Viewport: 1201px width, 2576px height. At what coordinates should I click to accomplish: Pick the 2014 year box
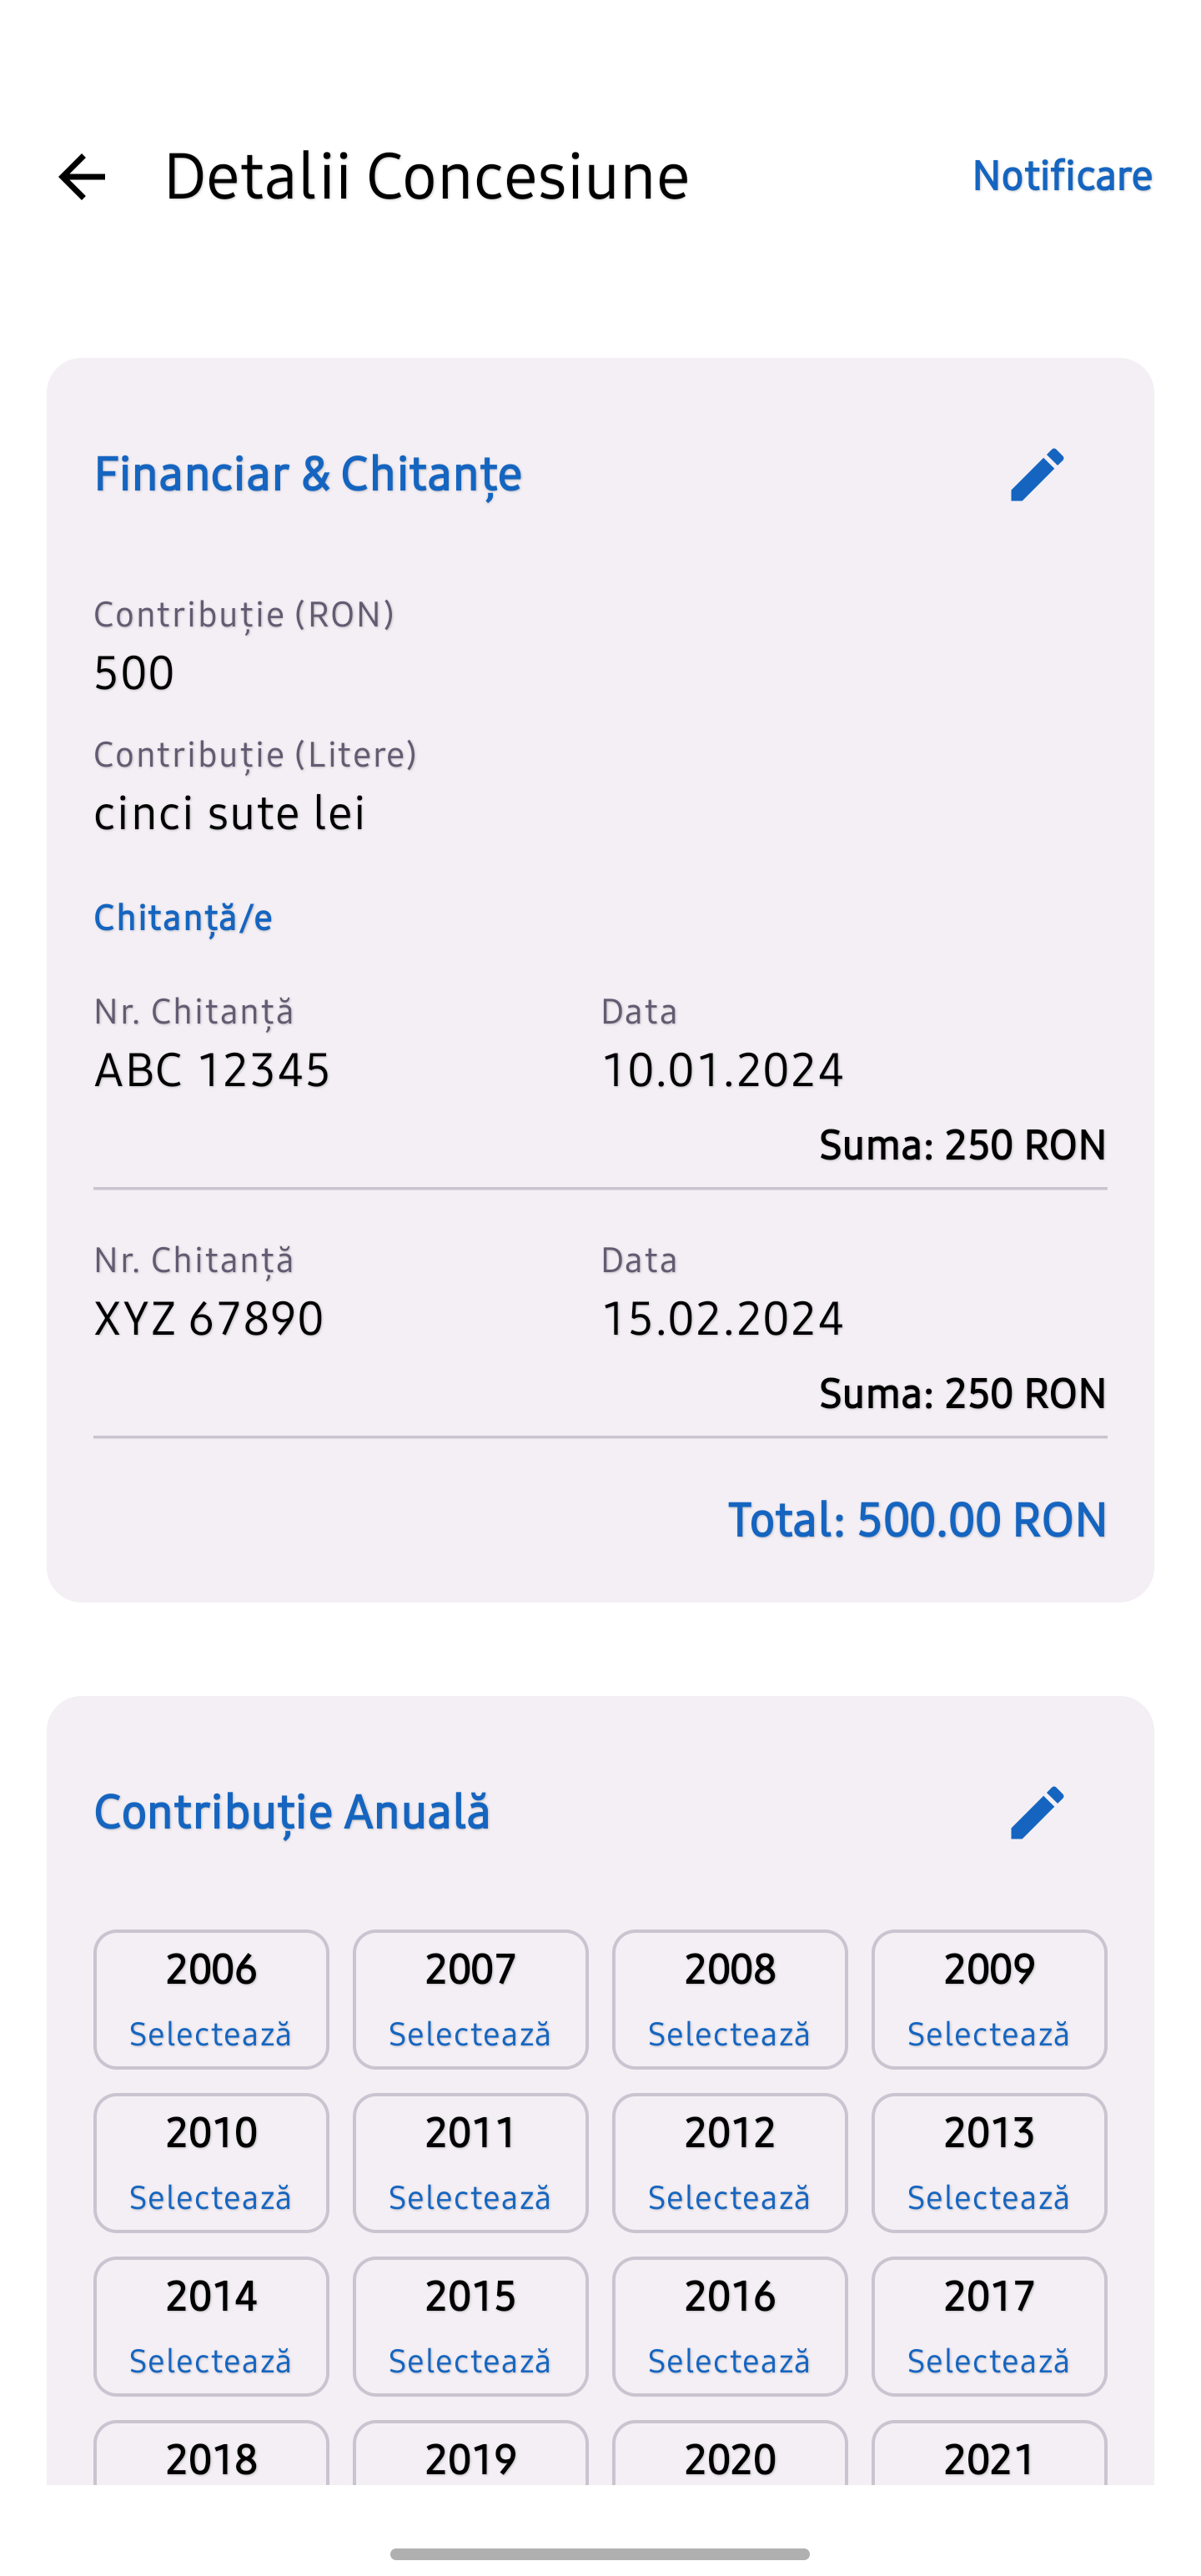[x=211, y=2325]
